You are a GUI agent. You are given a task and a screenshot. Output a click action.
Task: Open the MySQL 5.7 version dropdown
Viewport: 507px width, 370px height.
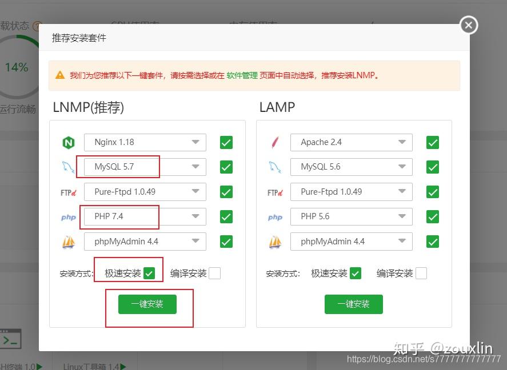[x=145, y=167]
